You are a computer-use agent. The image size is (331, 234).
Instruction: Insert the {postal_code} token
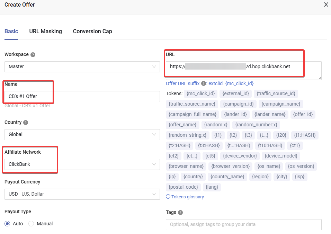[183, 187]
